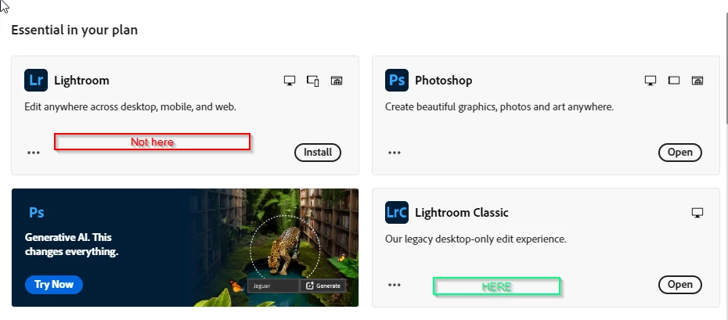This screenshot has height=320, width=728.
Task: Click the Lightroom title text
Action: (x=81, y=81)
